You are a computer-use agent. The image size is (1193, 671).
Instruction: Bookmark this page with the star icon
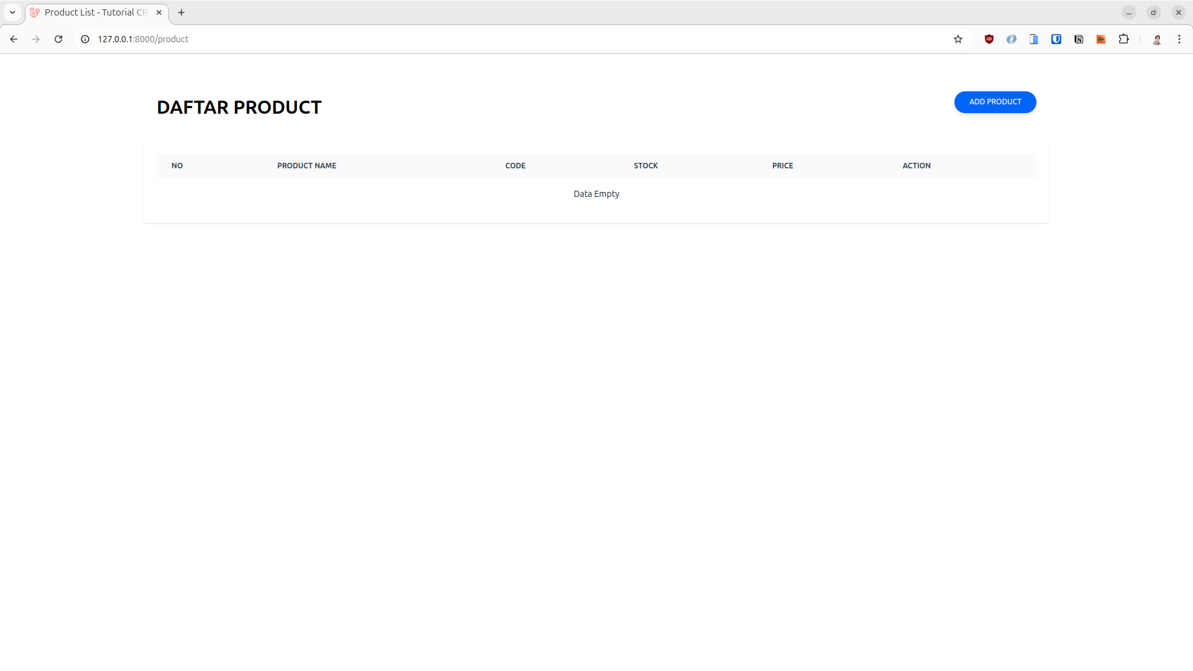[x=958, y=39]
